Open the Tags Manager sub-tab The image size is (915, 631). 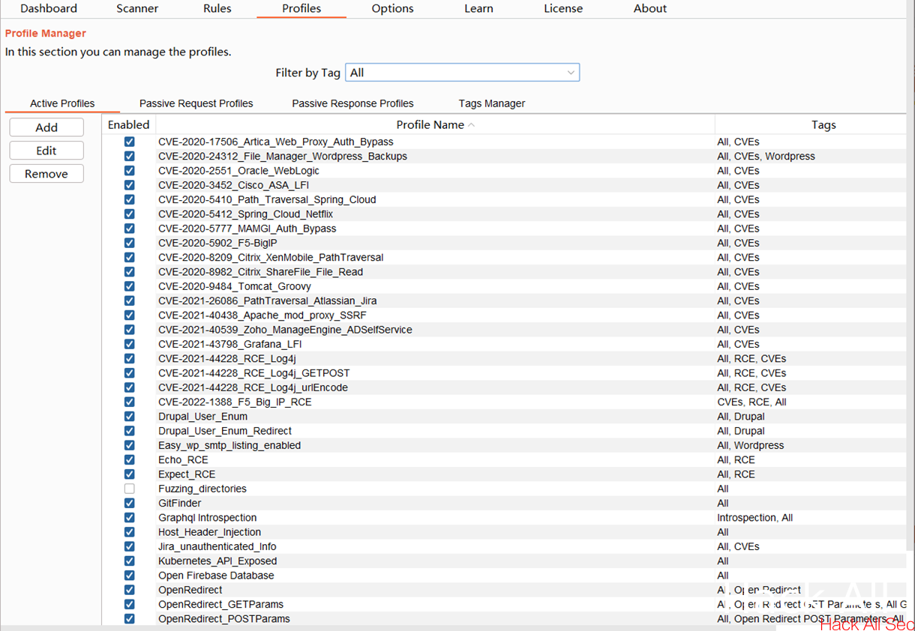tap(492, 103)
